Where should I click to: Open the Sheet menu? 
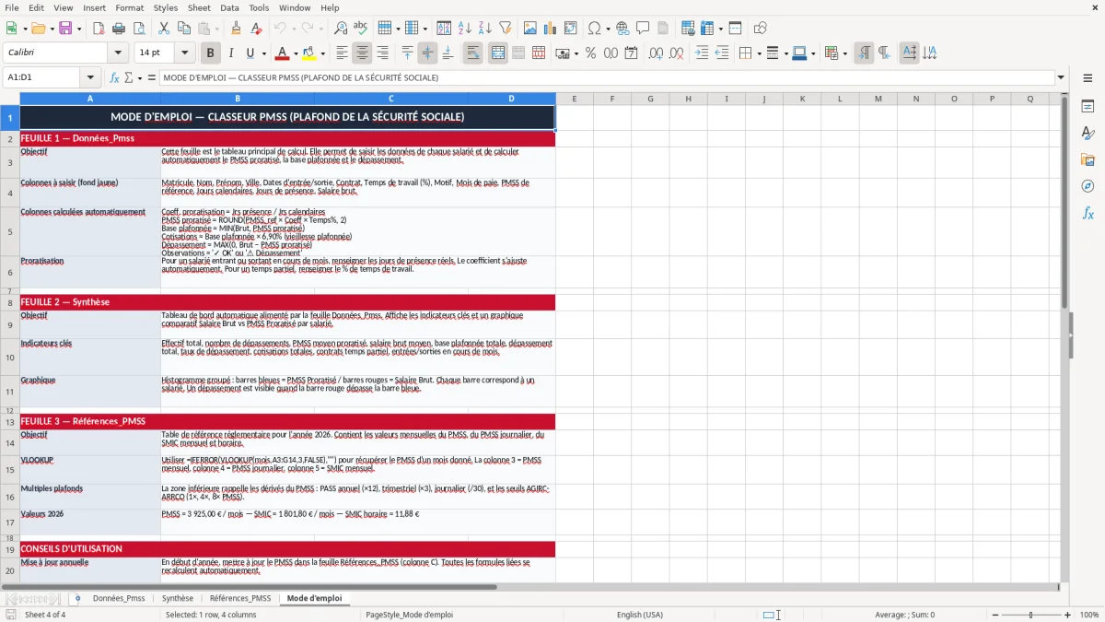click(199, 7)
